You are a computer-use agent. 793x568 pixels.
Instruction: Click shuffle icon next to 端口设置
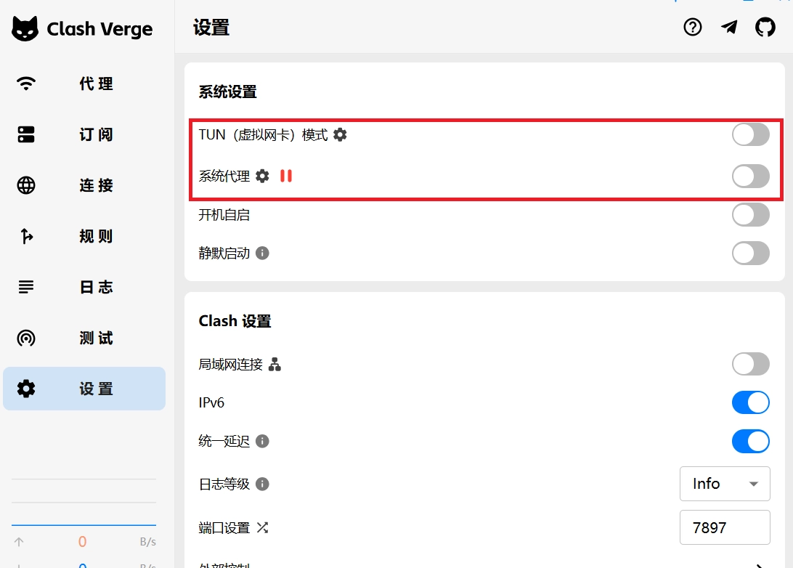[x=262, y=528]
